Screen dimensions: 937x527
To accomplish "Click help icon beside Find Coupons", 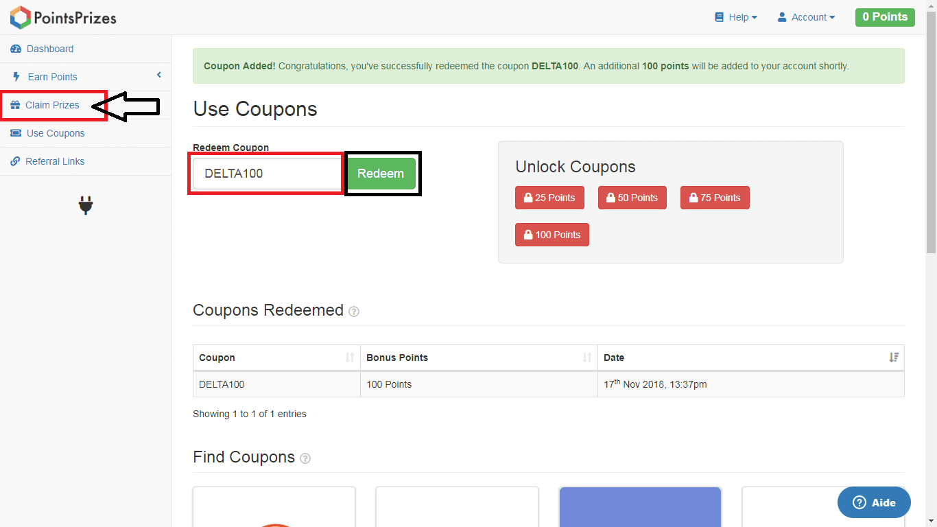I will tap(305, 458).
